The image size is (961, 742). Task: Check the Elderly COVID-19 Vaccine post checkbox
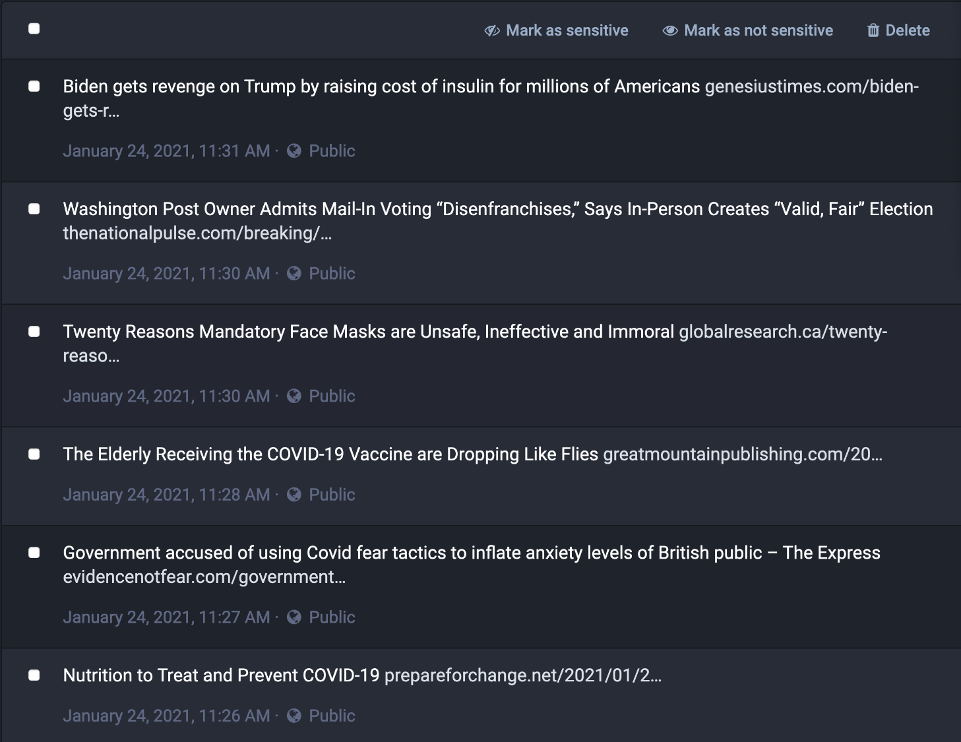coord(34,454)
